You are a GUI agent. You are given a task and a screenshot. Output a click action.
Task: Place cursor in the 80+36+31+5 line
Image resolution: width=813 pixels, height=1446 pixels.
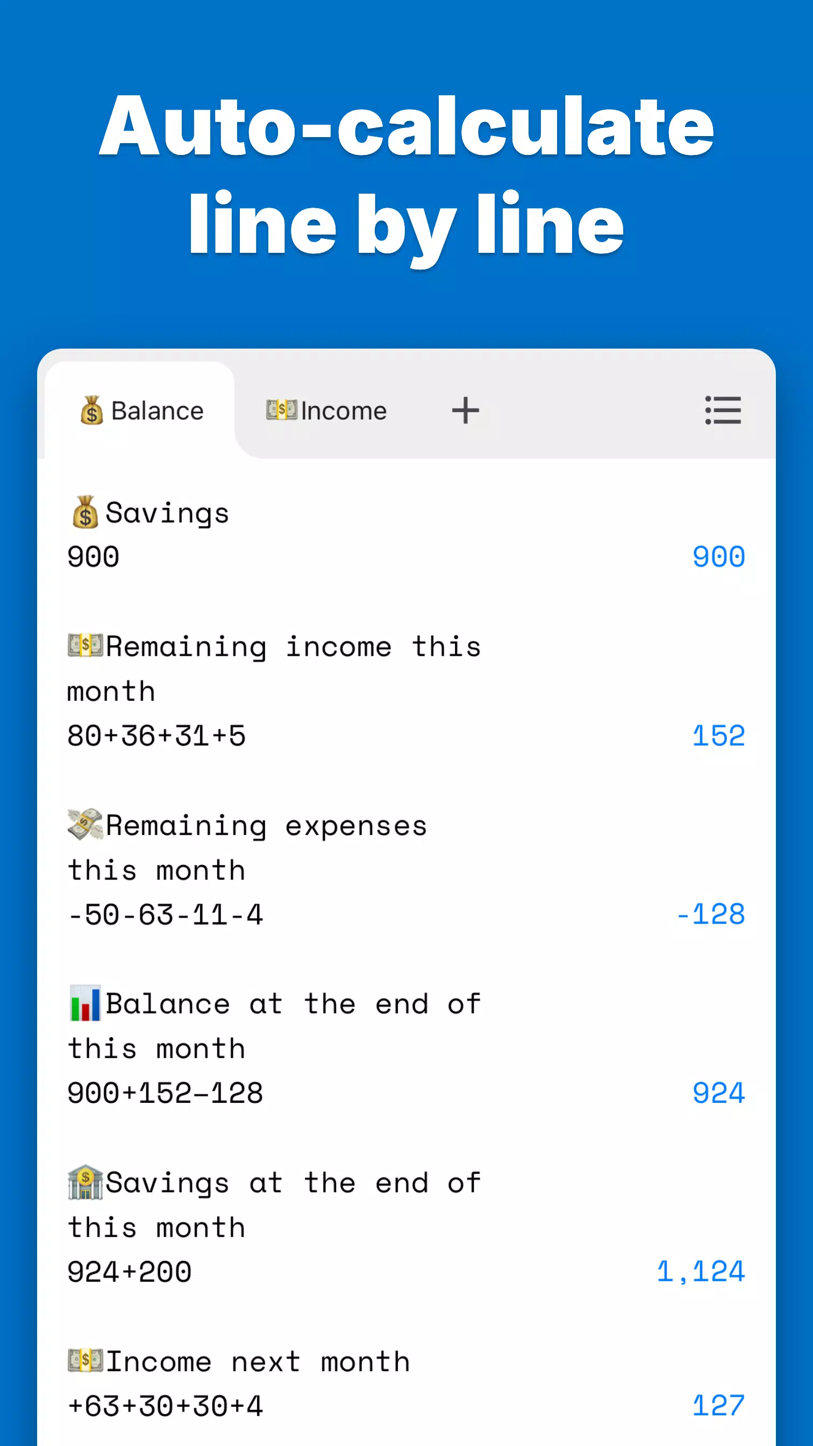[x=156, y=735]
